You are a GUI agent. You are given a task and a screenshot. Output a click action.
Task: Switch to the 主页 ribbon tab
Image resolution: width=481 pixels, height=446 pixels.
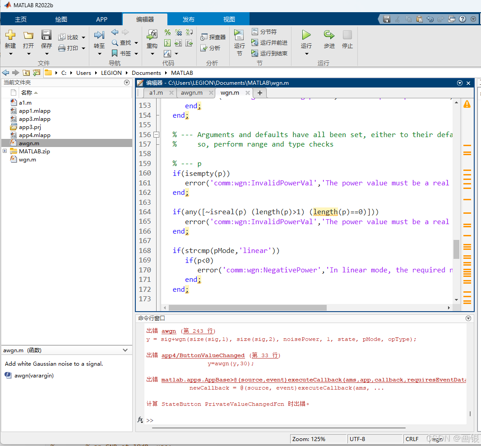point(21,19)
